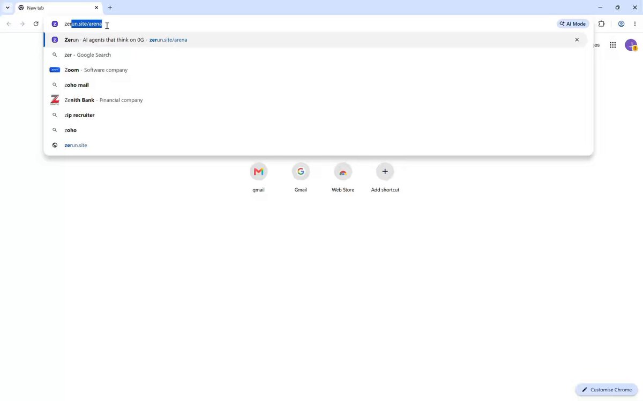Image resolution: width=643 pixels, height=401 pixels.
Task: Select the New tab browser tab
Action: (x=58, y=8)
